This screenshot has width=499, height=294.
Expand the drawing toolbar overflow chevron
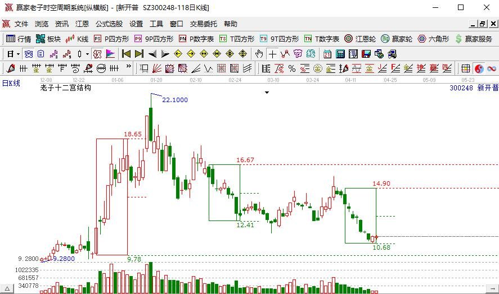click(129, 67)
